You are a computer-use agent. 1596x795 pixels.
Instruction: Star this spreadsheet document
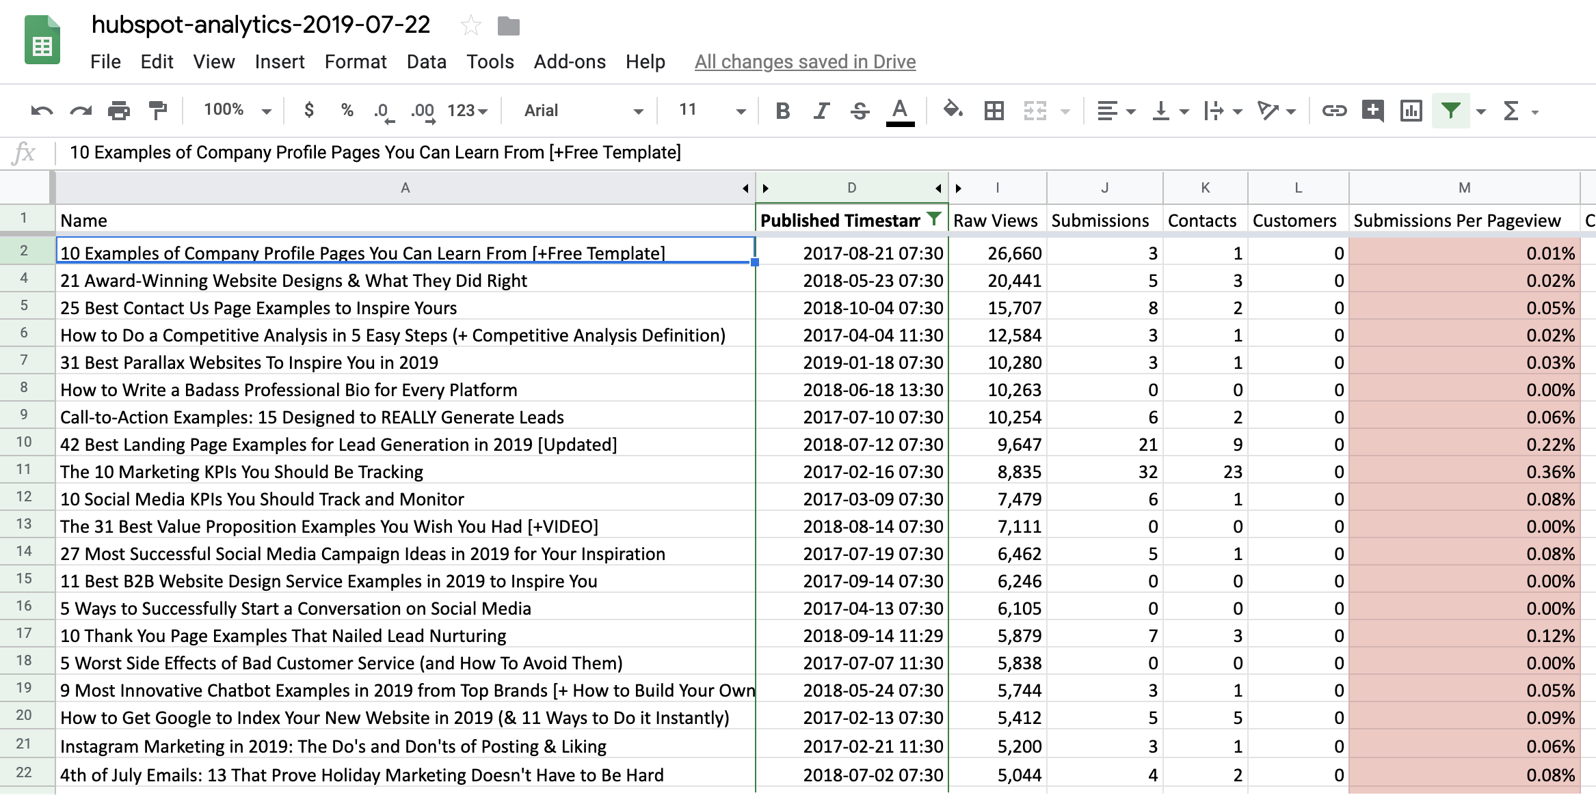pyautogui.click(x=470, y=27)
